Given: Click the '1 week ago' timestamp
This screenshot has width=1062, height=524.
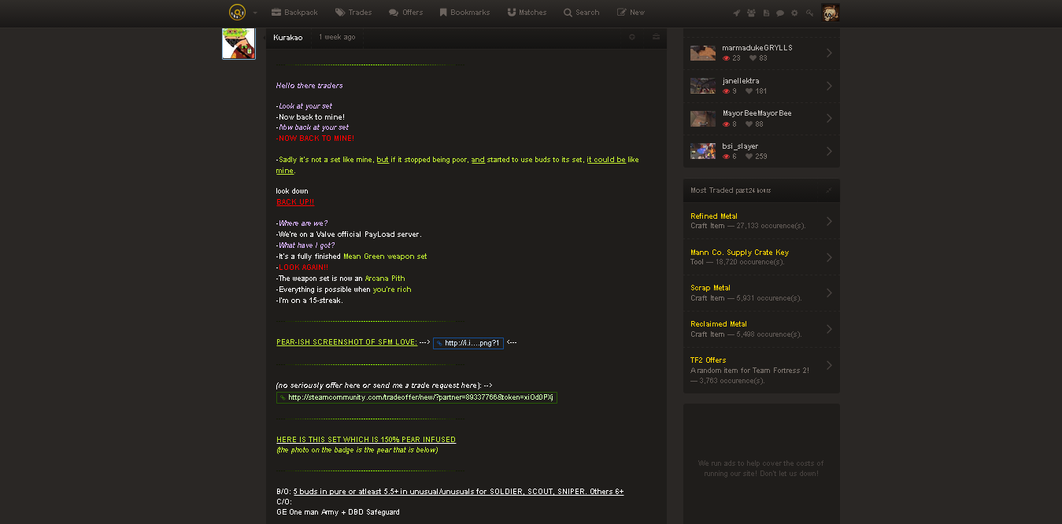Looking at the screenshot, I should pos(337,37).
